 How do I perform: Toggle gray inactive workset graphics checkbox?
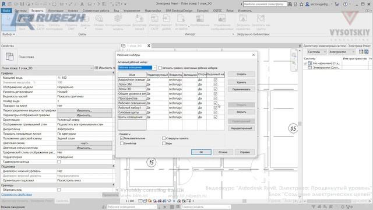(160, 68)
